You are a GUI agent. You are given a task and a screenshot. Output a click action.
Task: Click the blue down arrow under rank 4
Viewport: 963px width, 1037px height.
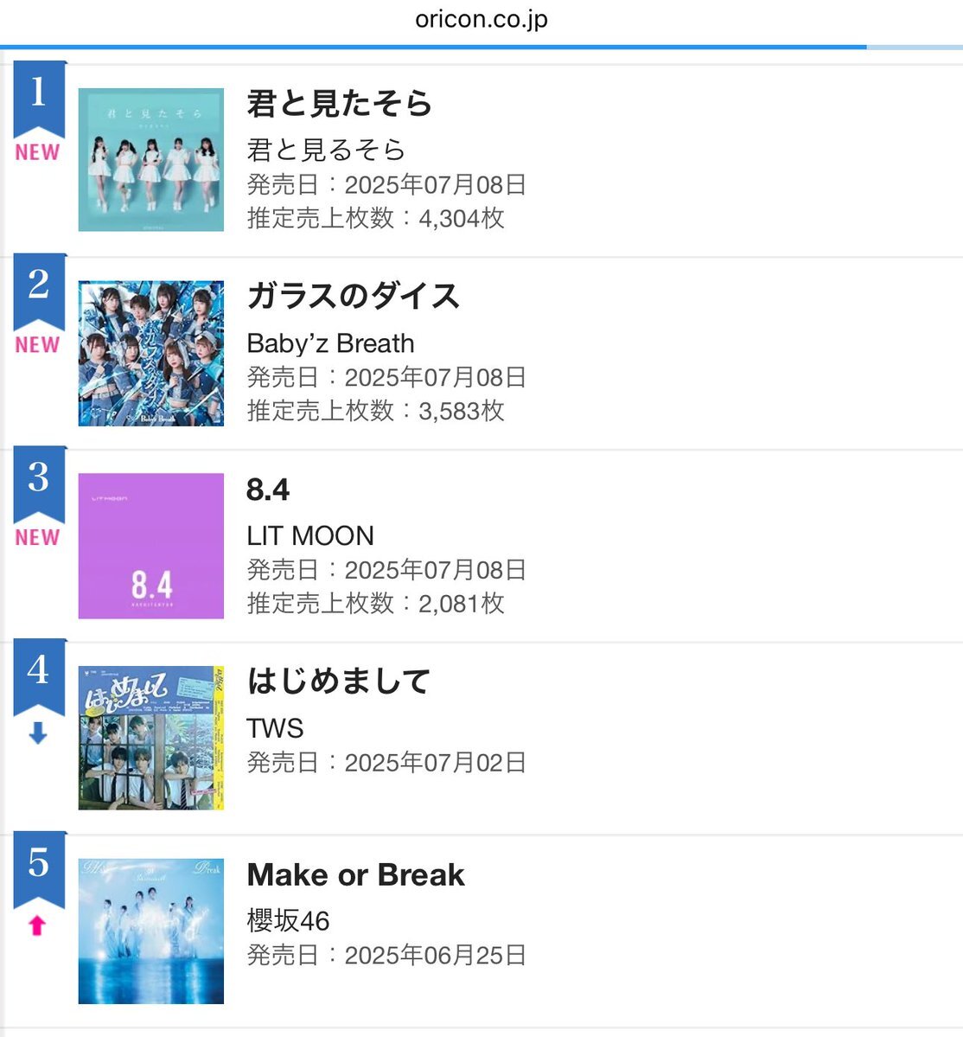pyautogui.click(x=38, y=733)
